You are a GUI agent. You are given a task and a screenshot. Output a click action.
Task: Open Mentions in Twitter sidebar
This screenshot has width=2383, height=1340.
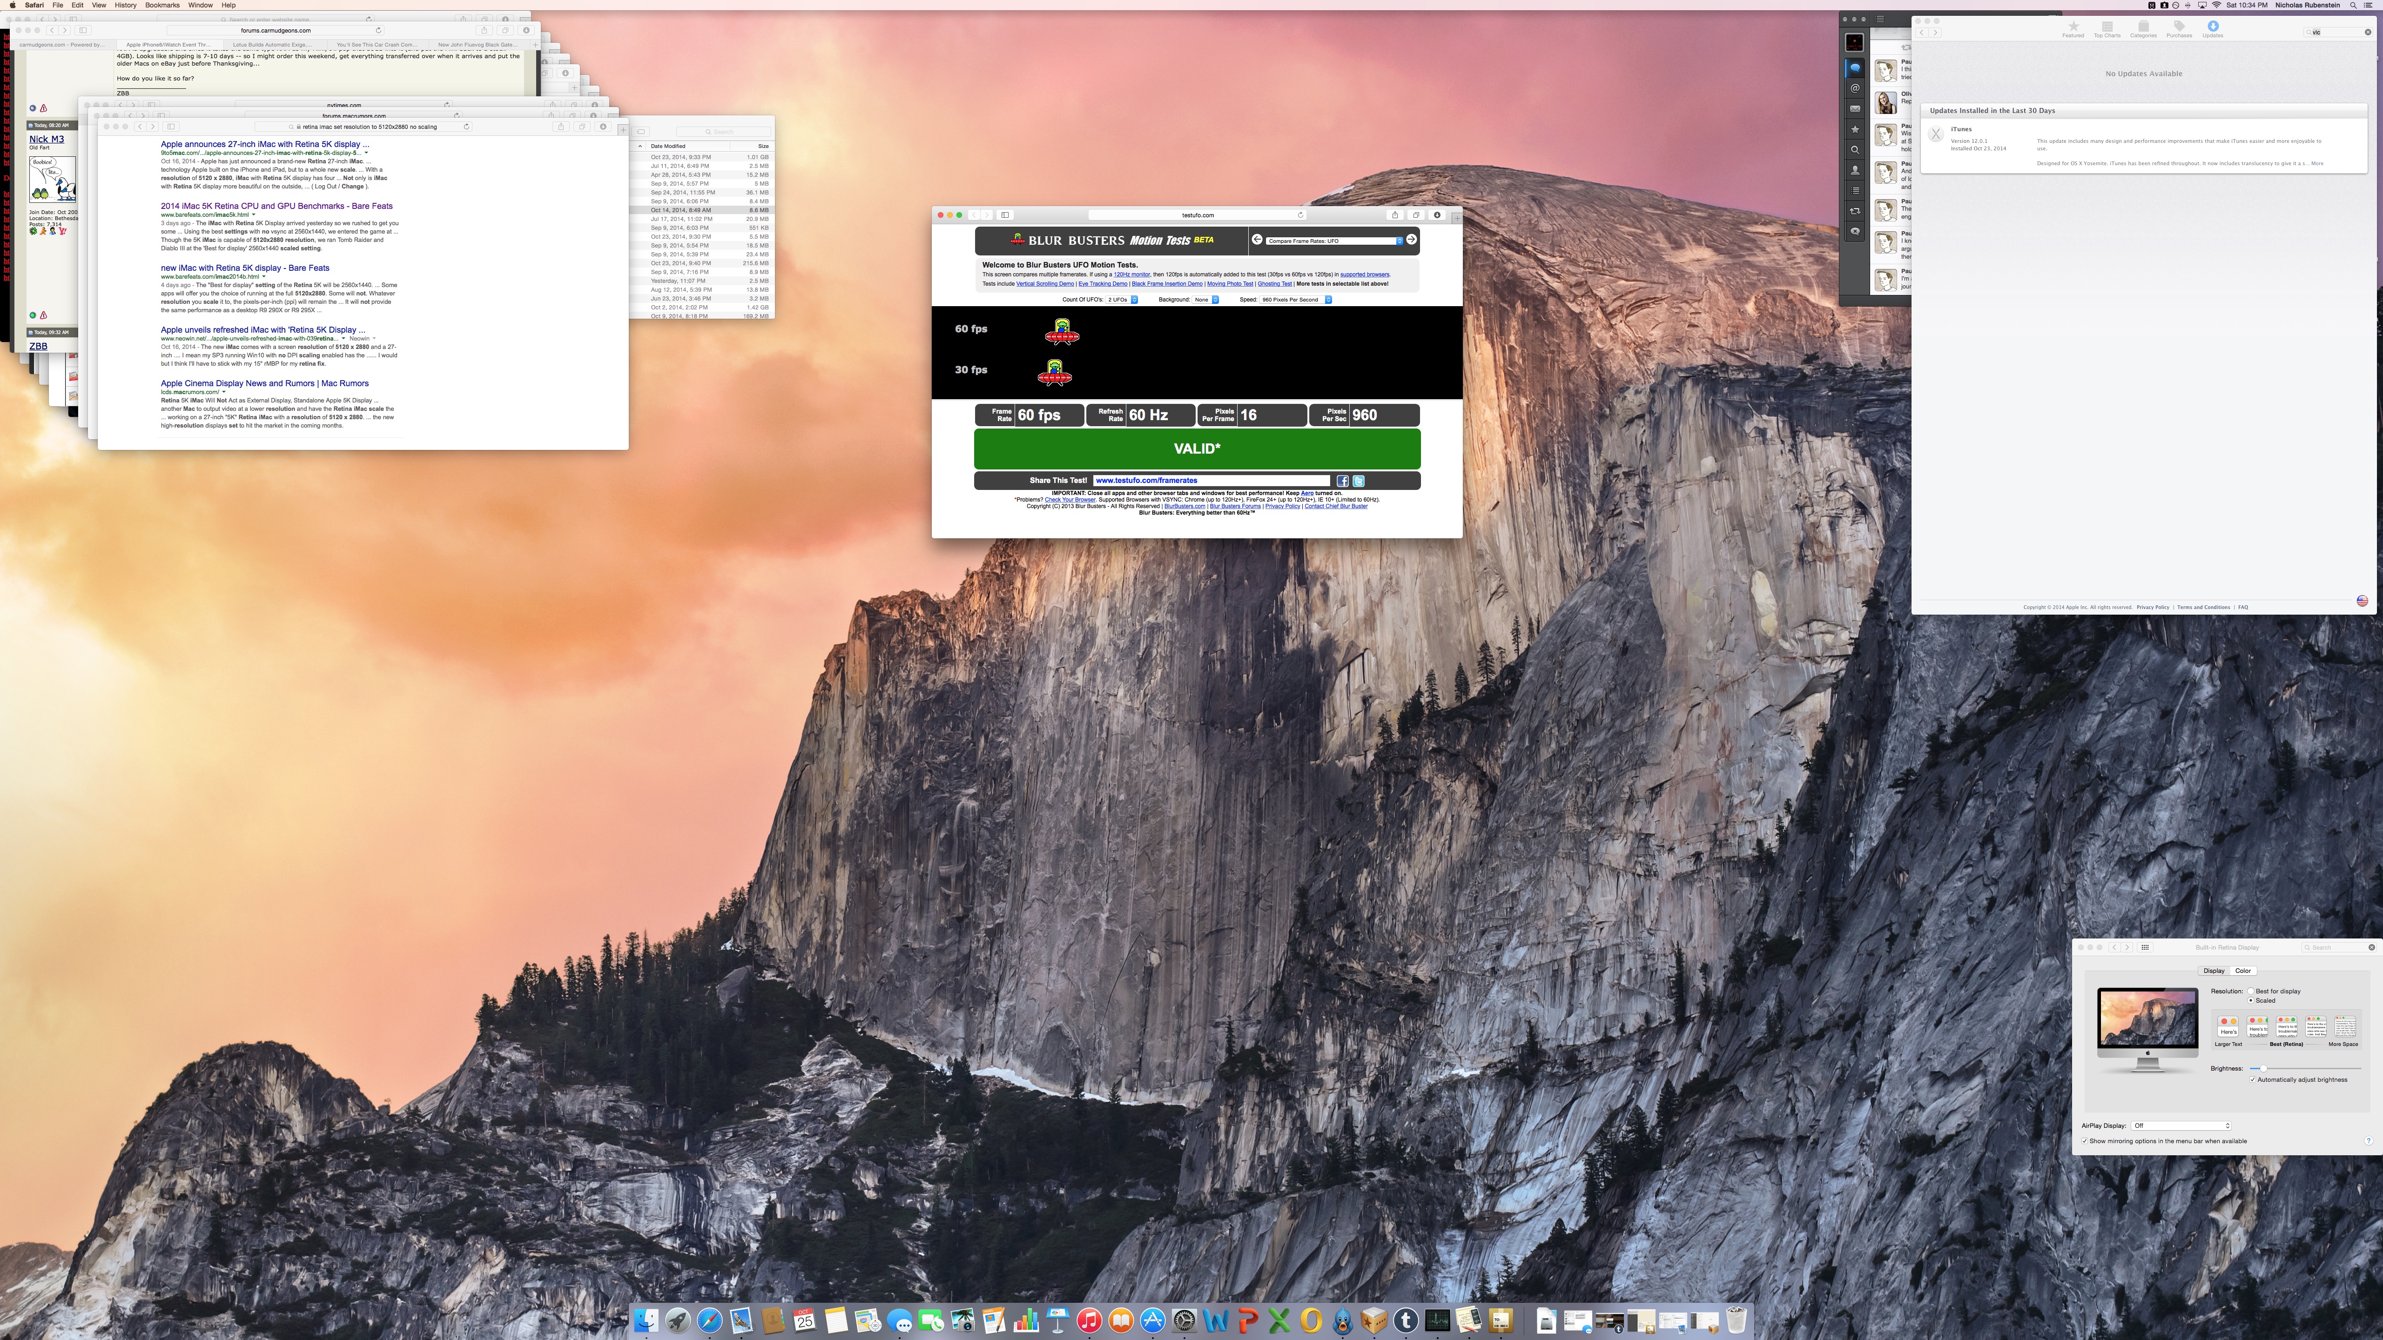click(x=1855, y=89)
